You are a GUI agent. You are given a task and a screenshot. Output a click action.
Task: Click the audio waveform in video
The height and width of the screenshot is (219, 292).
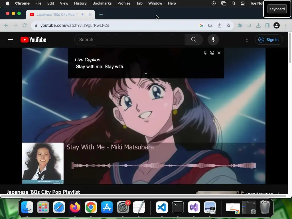tap(164, 166)
